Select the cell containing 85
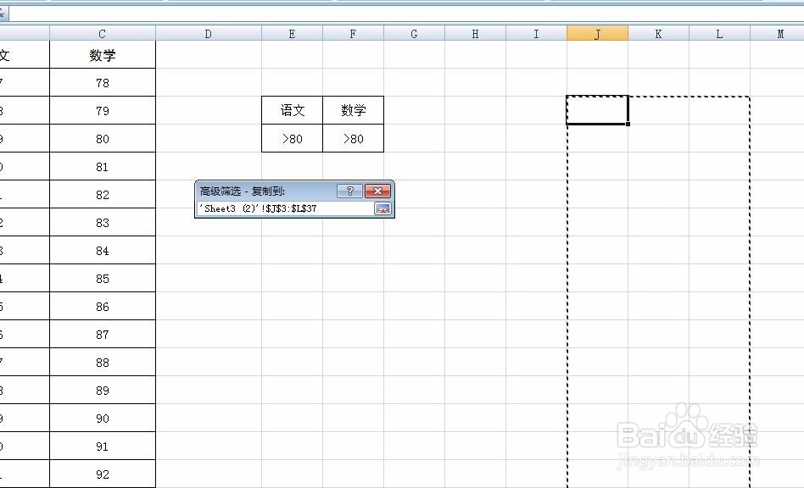Image resolution: width=804 pixels, height=488 pixels. click(102, 278)
